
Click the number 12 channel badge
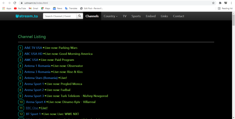click(x=21, y=114)
